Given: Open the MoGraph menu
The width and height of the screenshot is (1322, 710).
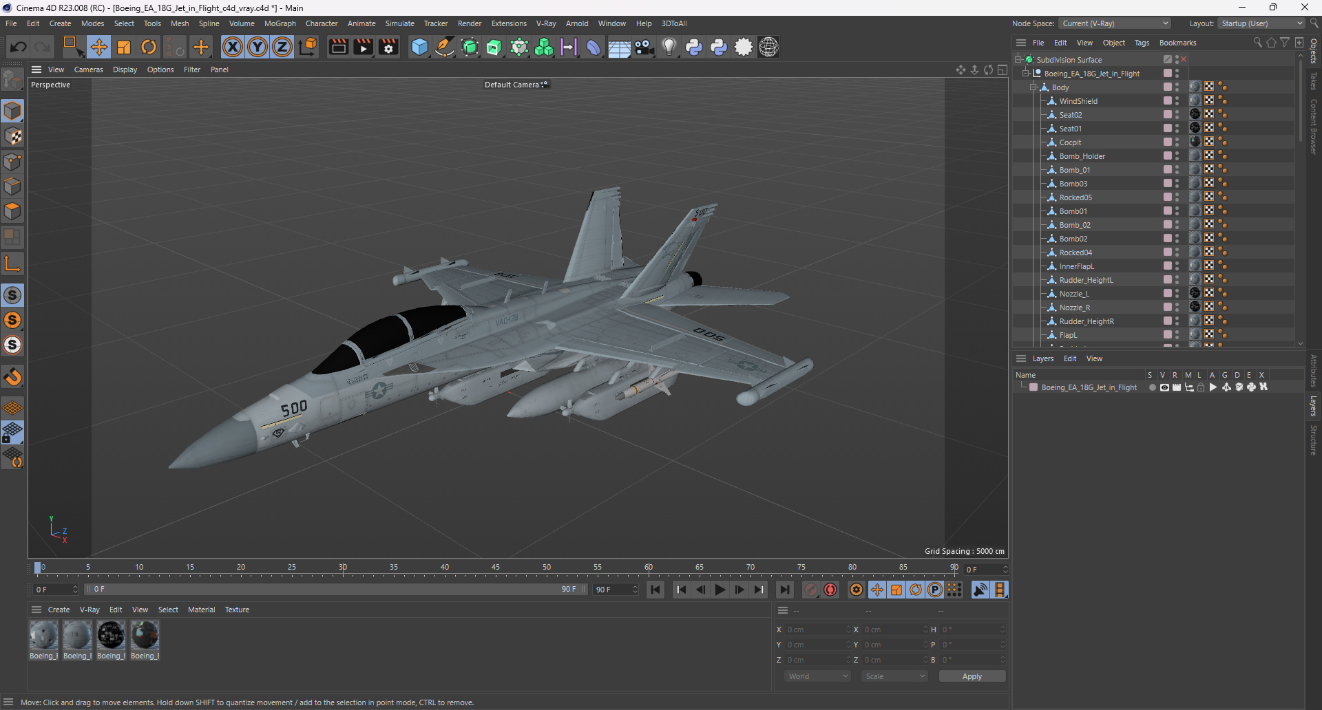Looking at the screenshot, I should [x=280, y=23].
